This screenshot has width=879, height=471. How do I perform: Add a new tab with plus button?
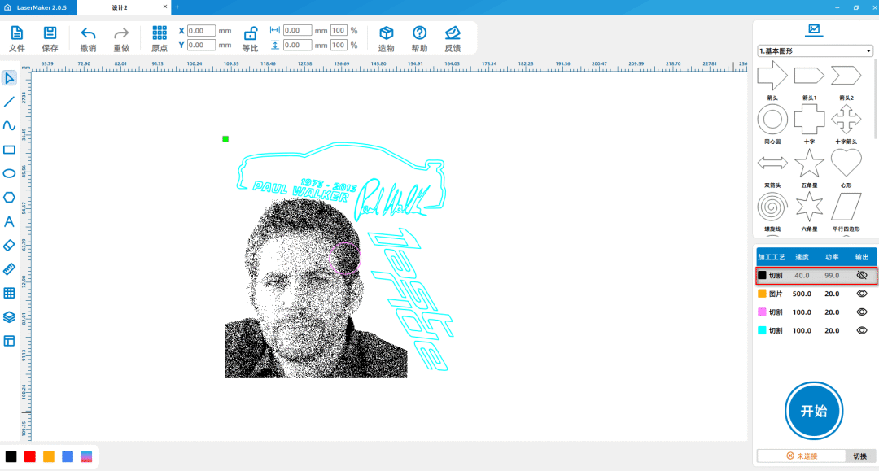tap(177, 7)
